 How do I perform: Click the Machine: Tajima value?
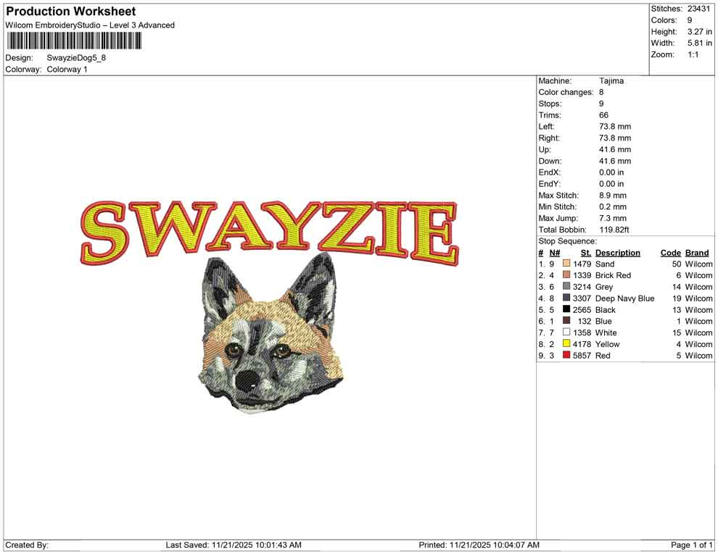(x=611, y=80)
